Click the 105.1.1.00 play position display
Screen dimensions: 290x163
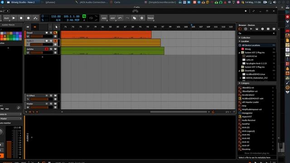click(72, 16)
